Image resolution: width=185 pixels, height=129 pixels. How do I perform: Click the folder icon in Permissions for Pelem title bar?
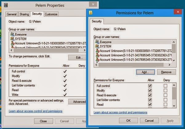point(90,13)
